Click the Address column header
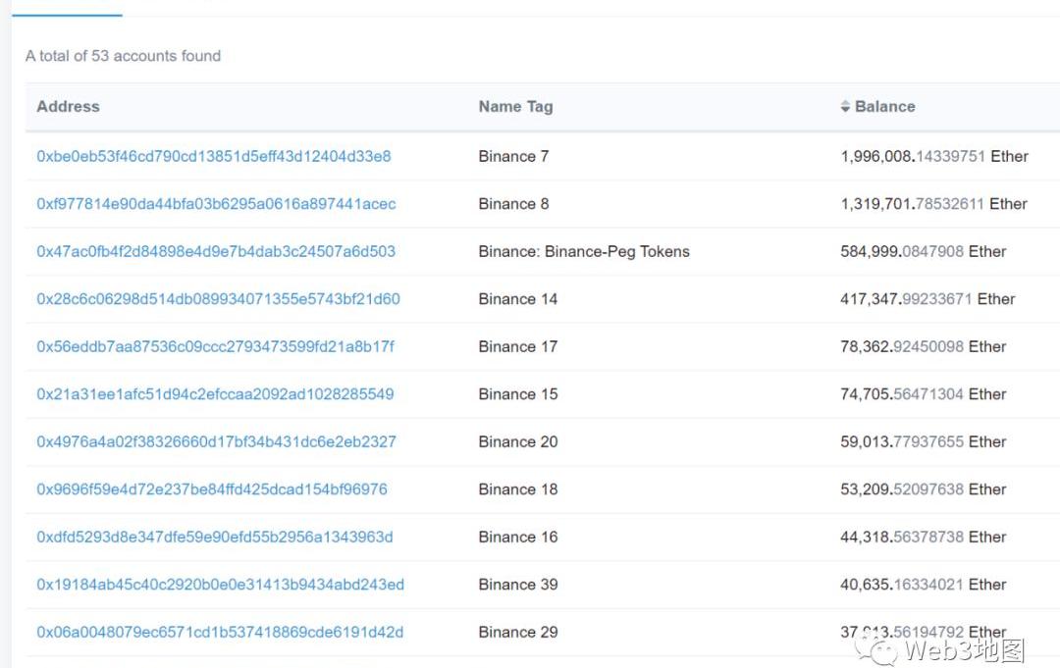Viewport: 1060px width, 668px height. 68,107
